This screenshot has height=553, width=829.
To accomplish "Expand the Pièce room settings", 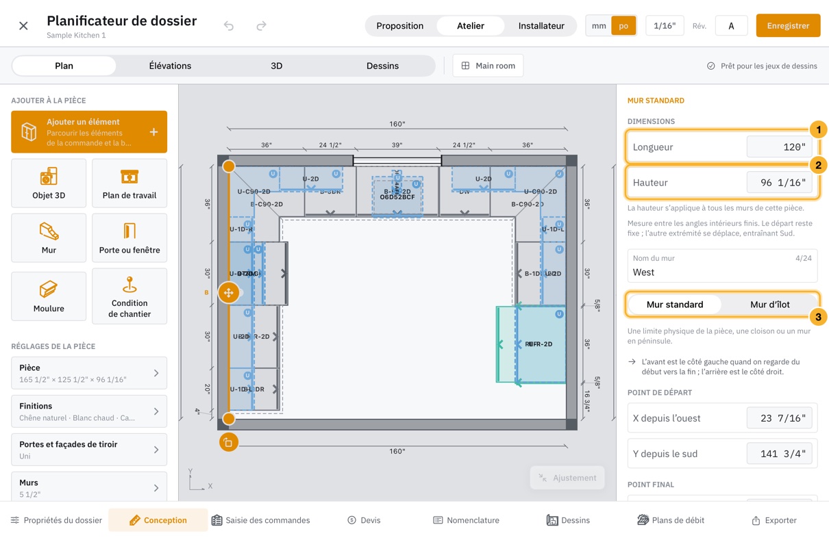I will pos(89,373).
